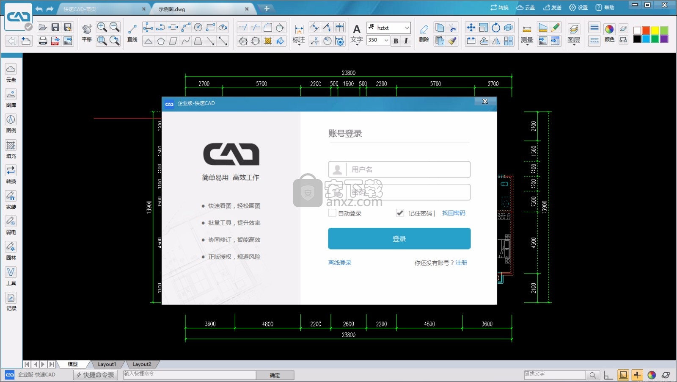677x382 pixels.
Task: Switch to the Layout1 tab
Action: tap(107, 364)
